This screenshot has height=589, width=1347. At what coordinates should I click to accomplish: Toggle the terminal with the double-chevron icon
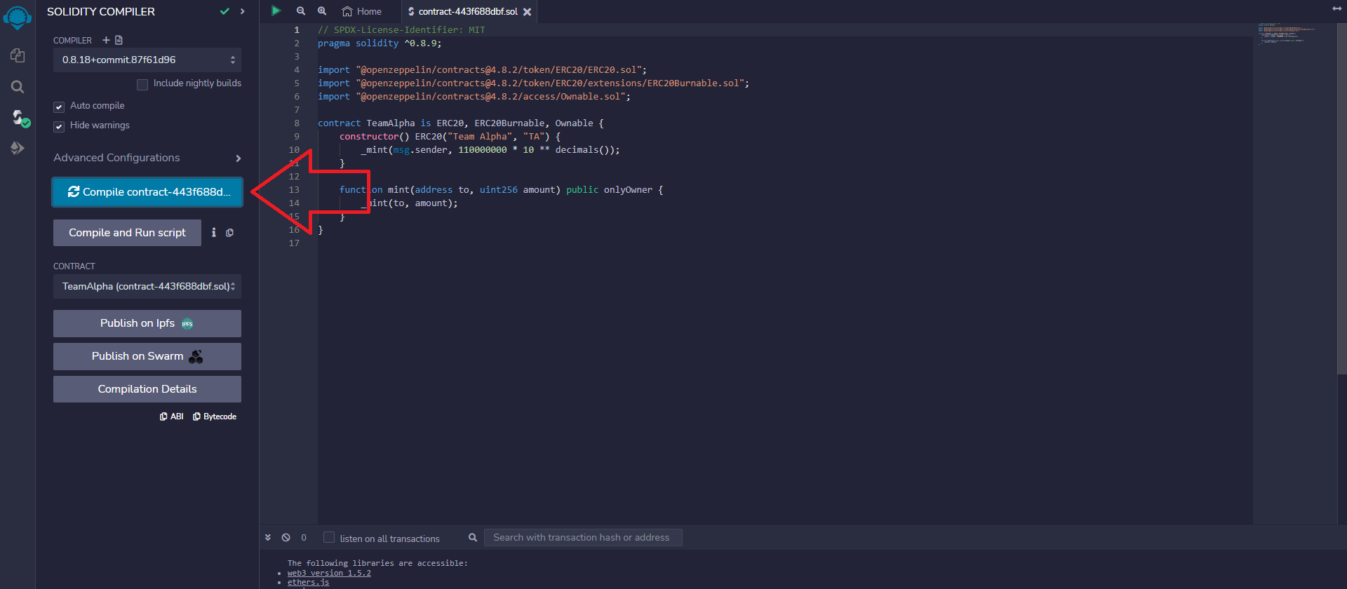pyautogui.click(x=268, y=538)
